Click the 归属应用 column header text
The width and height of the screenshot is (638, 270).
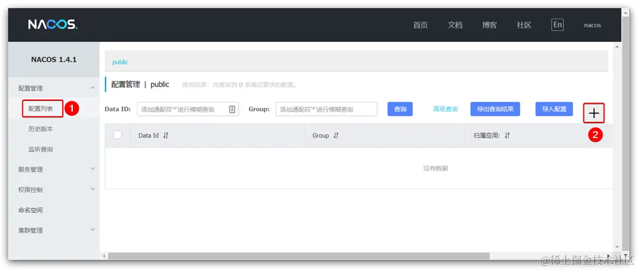pos(486,136)
